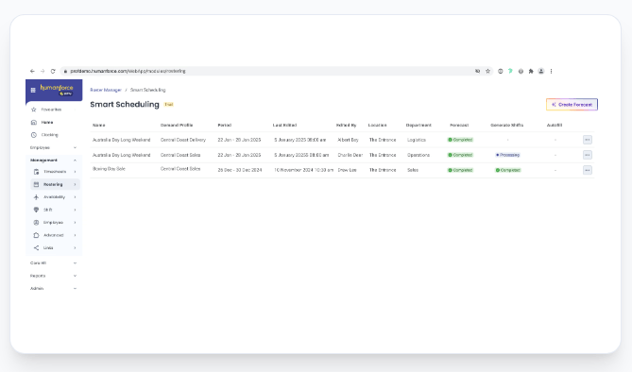Click the Generate Shifts column header
The image size is (632, 372).
[506, 126]
